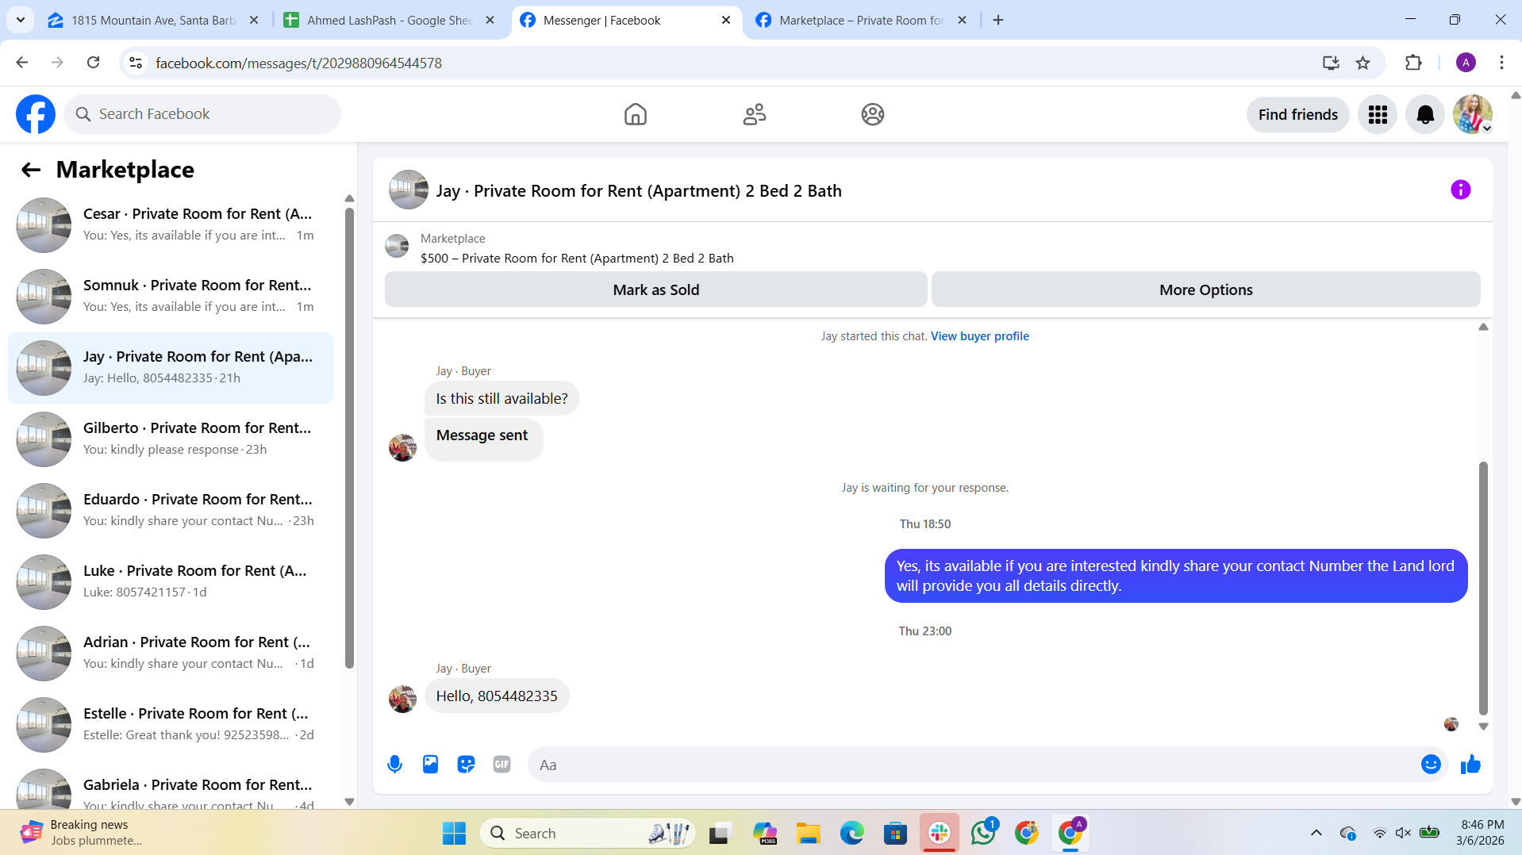Open Windows Start menu
Image resolution: width=1522 pixels, height=855 pixels.
pyautogui.click(x=454, y=833)
